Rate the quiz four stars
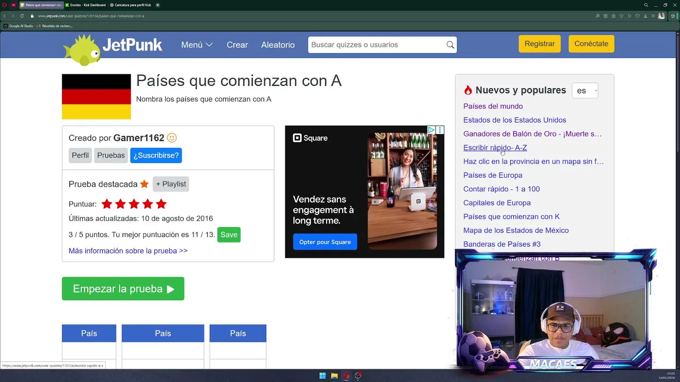This screenshot has height=382, width=680. click(148, 204)
